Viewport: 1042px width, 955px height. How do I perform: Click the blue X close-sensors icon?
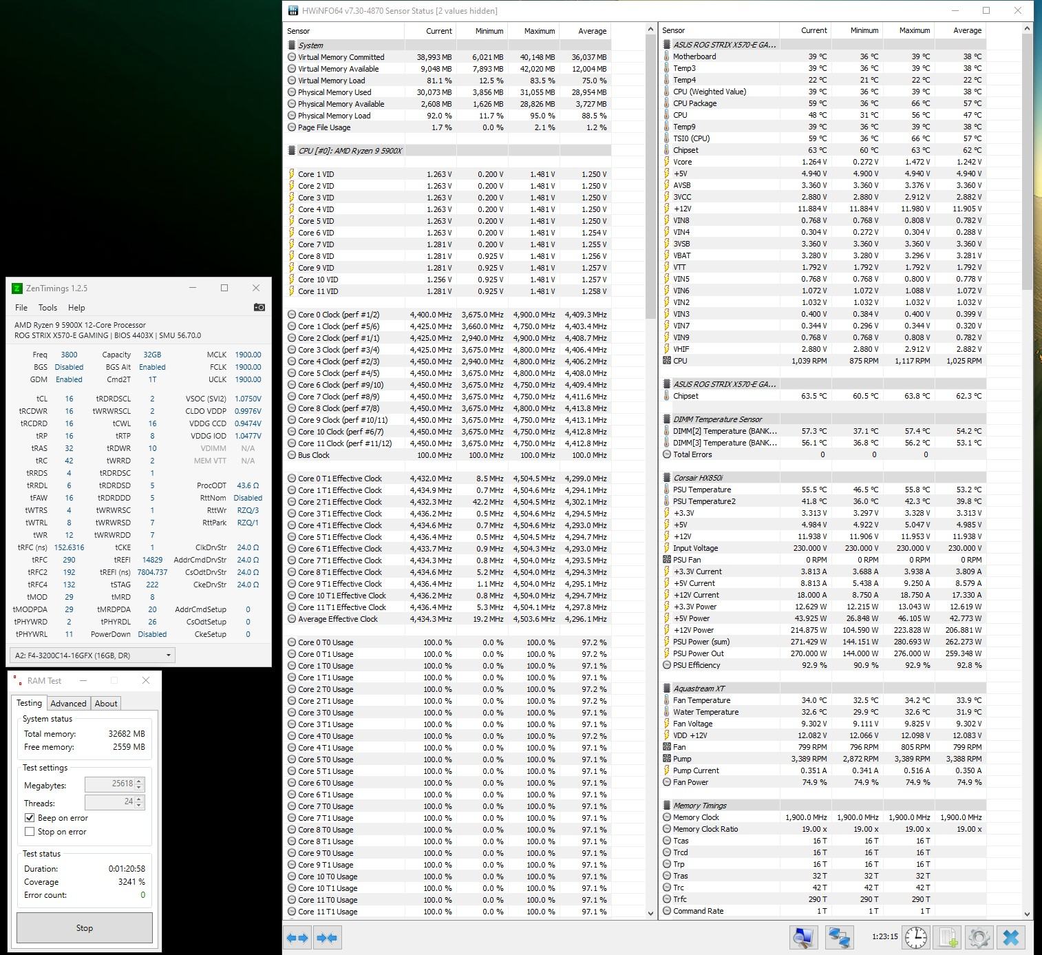click(1010, 937)
